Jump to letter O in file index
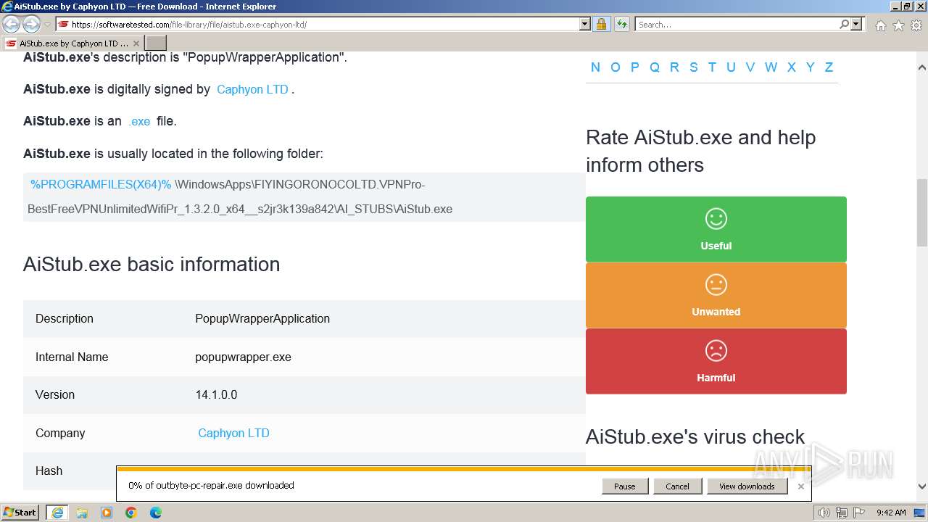 point(616,67)
